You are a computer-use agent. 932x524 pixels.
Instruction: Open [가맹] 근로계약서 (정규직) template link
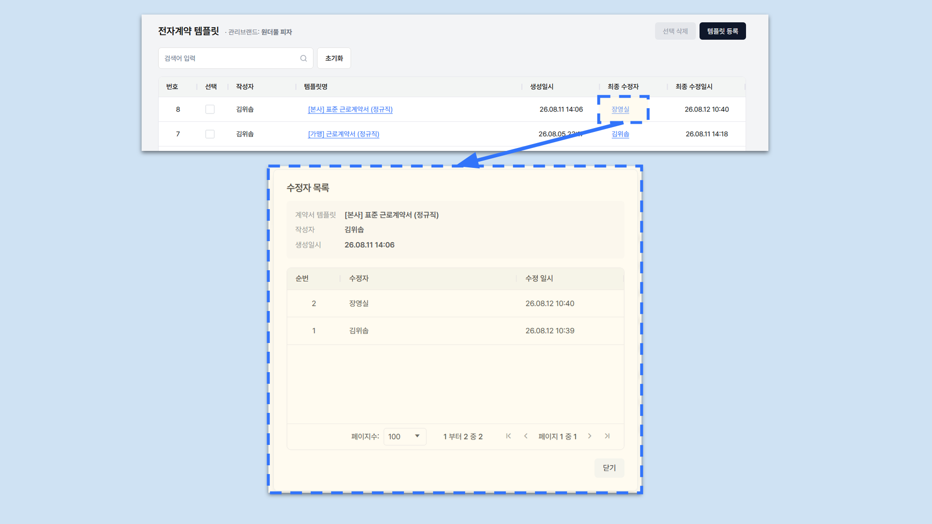coord(344,134)
